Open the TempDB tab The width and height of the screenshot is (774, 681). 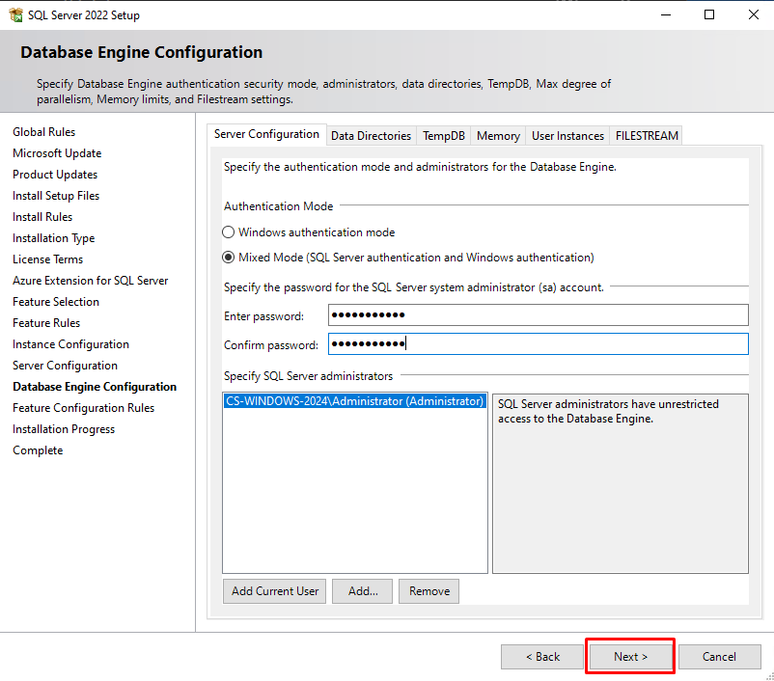tap(444, 136)
